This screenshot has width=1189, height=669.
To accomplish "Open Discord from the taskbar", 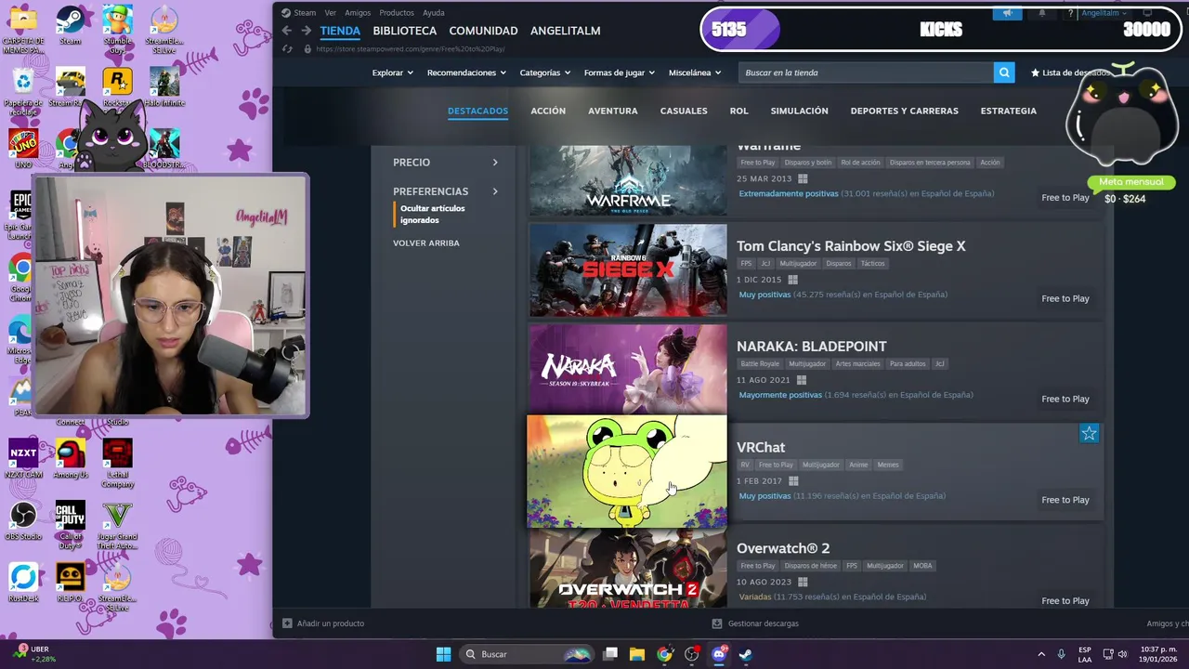I will point(718,654).
